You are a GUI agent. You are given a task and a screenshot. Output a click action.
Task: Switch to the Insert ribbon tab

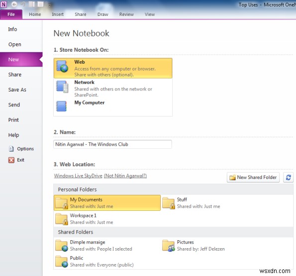tap(58, 14)
